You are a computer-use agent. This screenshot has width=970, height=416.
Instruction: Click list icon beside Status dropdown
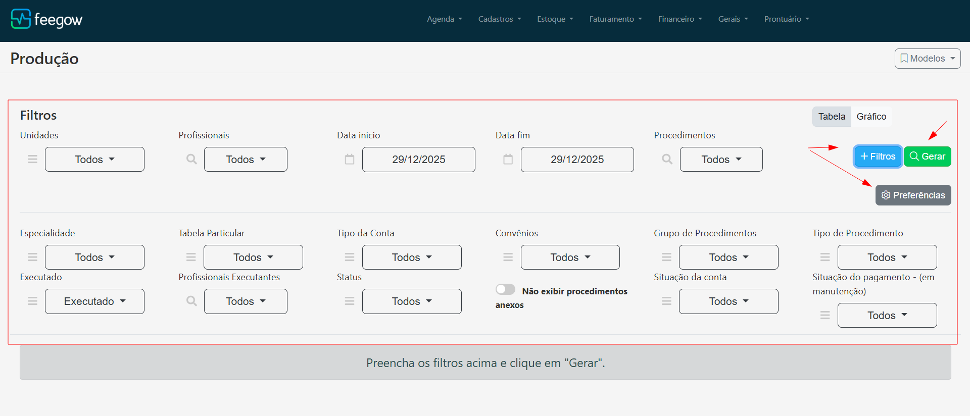[x=350, y=301]
